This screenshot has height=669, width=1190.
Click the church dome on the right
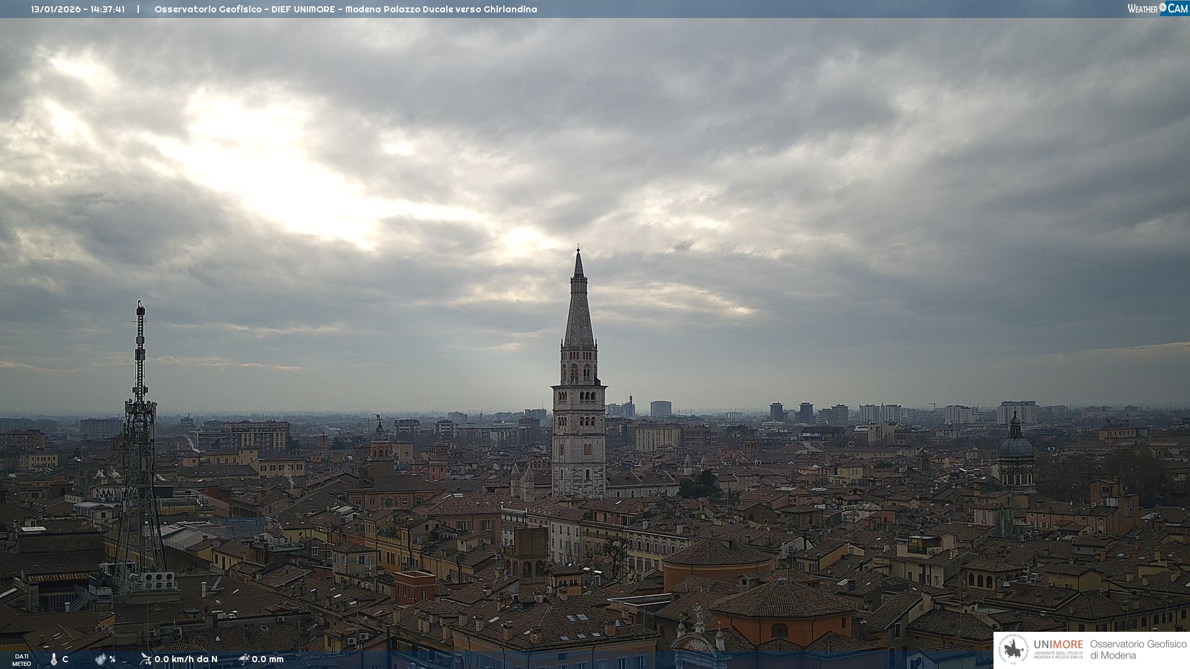coord(1016,446)
